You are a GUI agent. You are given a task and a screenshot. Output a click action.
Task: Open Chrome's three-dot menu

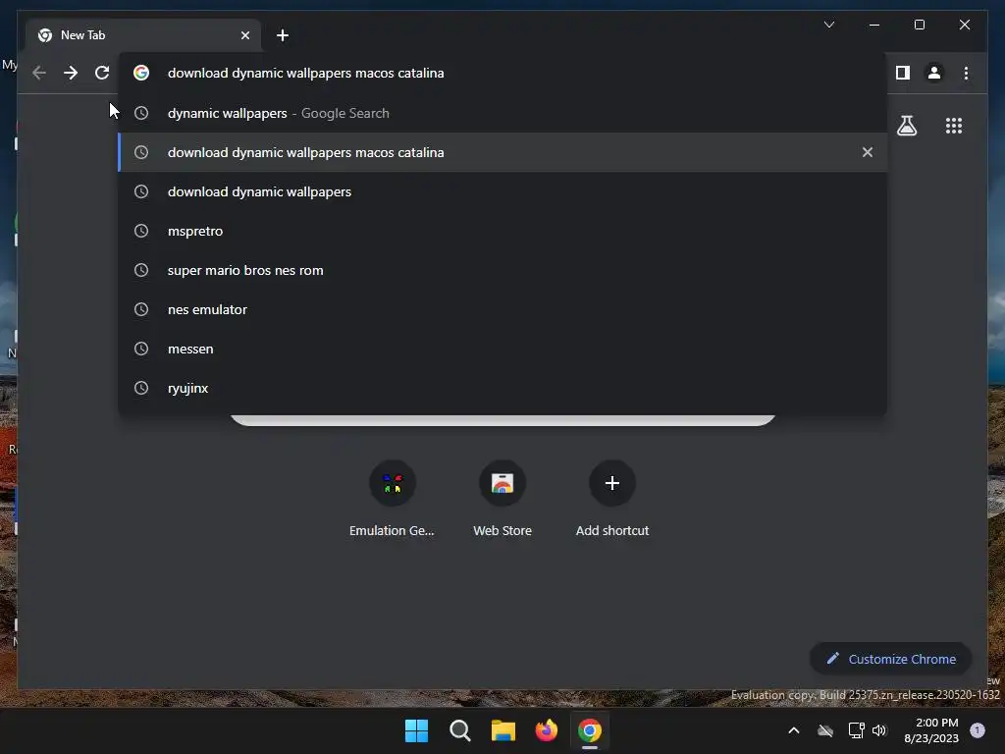pyautogui.click(x=966, y=73)
